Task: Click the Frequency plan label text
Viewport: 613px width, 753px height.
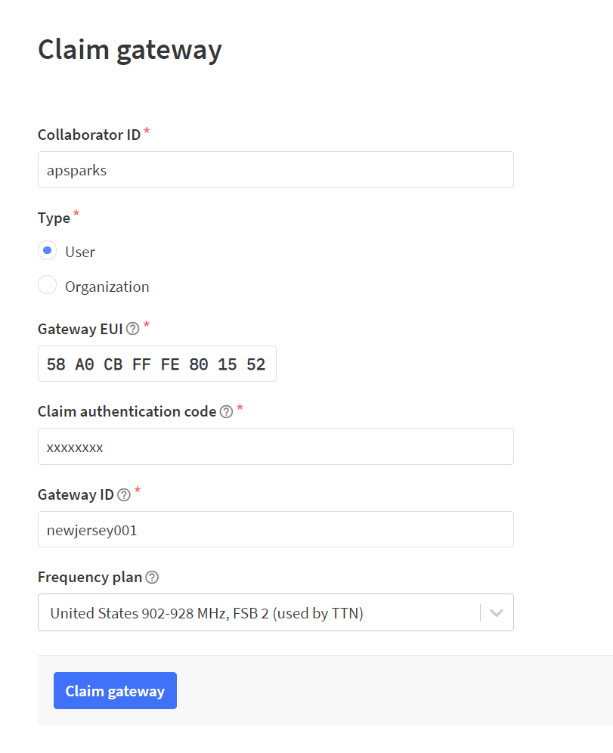Action: point(90,578)
